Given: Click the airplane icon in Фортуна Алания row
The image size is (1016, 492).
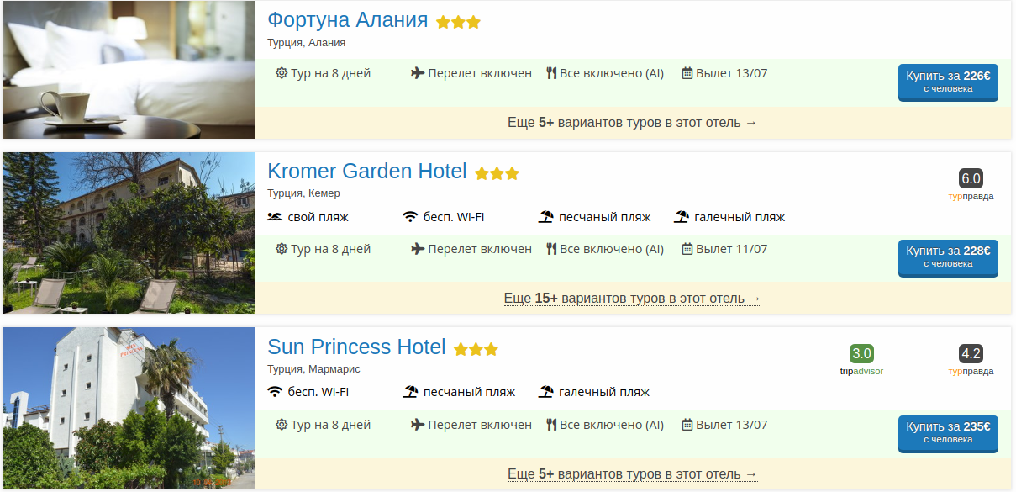Looking at the screenshot, I should (418, 73).
